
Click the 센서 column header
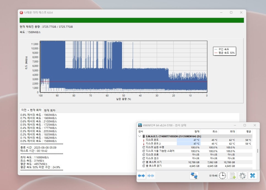click(x=157, y=131)
